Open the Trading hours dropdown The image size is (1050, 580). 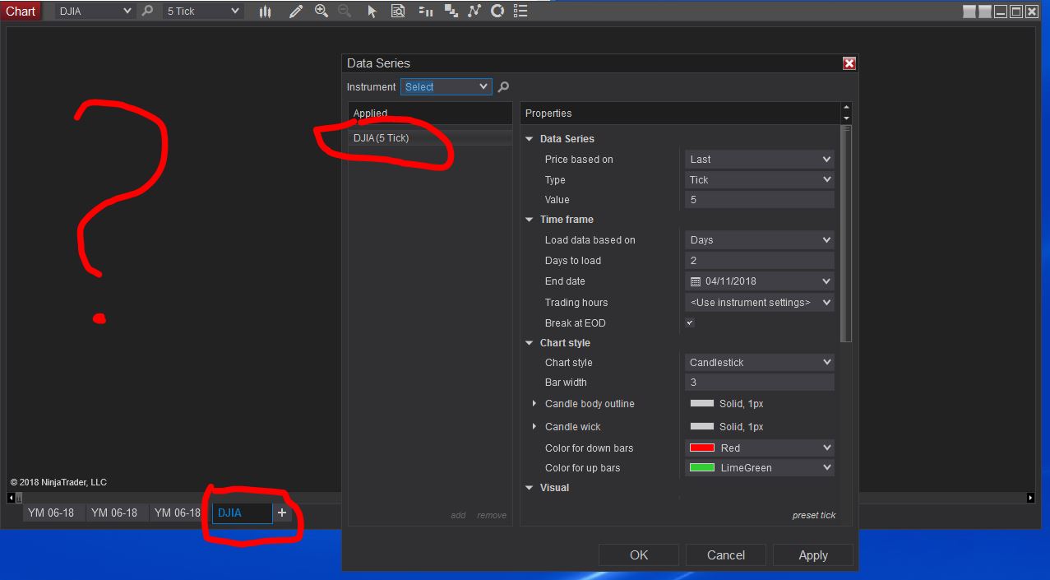(760, 303)
